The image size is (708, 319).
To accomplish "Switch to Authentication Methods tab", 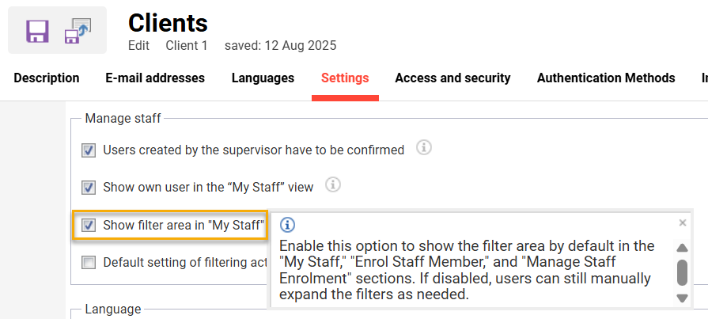I will [606, 78].
